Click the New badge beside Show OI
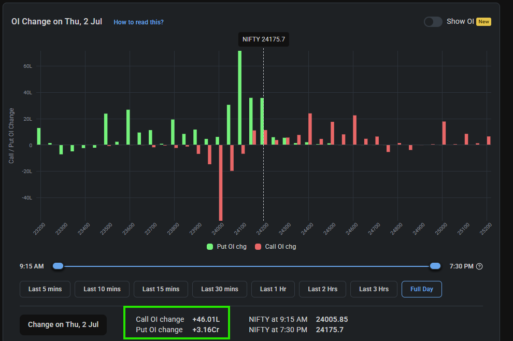 [x=483, y=22]
